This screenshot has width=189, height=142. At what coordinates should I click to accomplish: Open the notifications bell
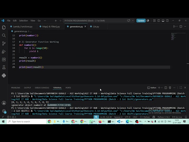point(186,117)
